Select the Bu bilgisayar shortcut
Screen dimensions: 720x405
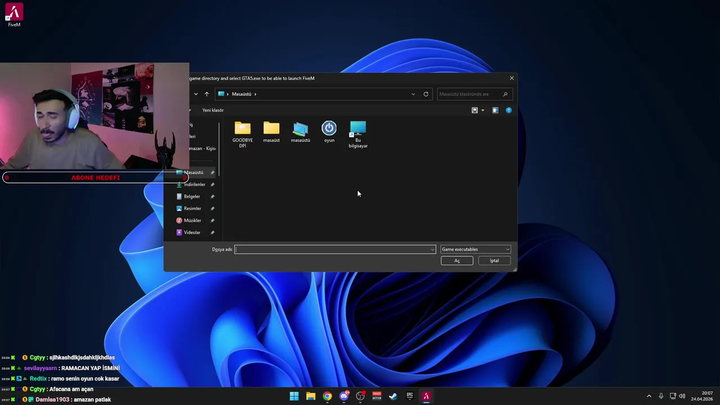pos(358,134)
